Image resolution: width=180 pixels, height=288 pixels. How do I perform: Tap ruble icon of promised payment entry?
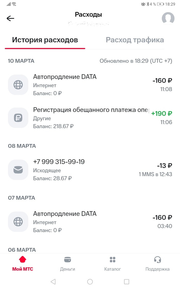click(18, 118)
